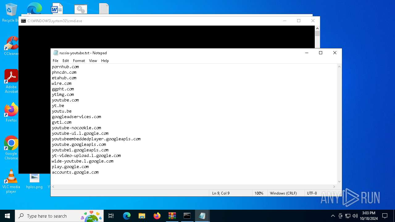Open File Explorer from the taskbar
Viewport: 395px width, 222px height.
point(142,216)
